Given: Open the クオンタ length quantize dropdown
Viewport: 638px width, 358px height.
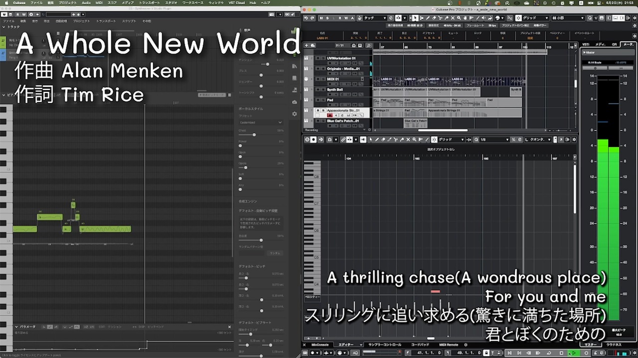Looking at the screenshot, I should tap(538, 139).
